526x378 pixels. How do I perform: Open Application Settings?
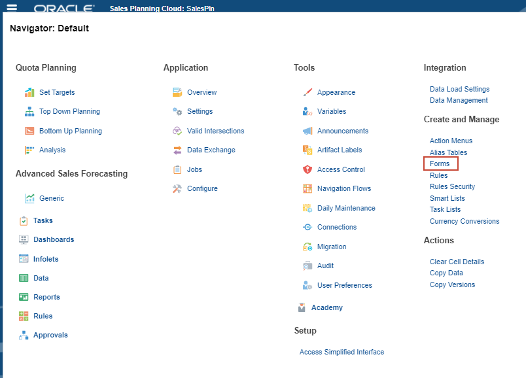(x=202, y=111)
